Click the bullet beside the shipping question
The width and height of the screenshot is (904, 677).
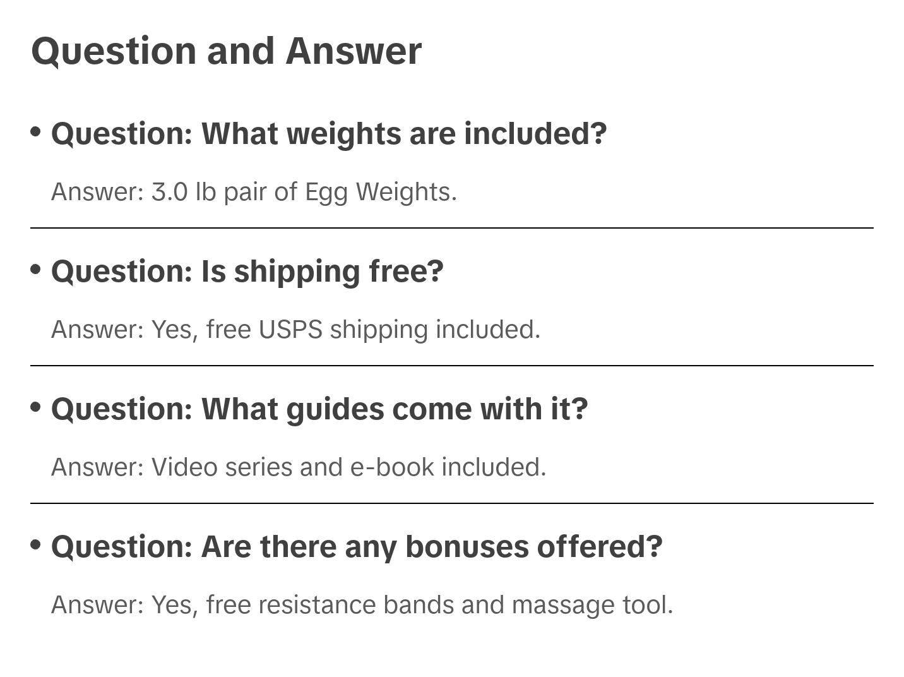point(36,270)
